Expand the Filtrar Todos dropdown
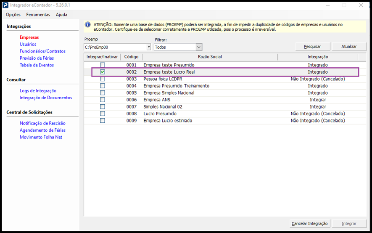This screenshot has width=372, height=233. click(x=199, y=47)
